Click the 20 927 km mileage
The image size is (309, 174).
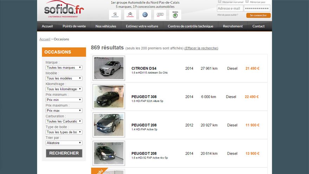209,125
